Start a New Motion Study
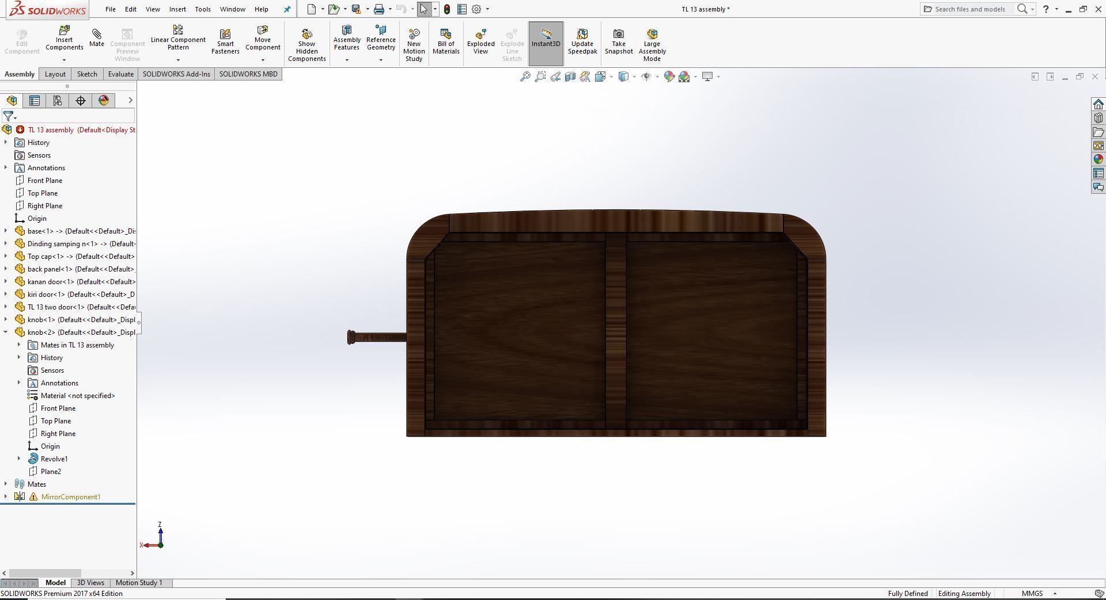The image size is (1106, 600). point(414,45)
